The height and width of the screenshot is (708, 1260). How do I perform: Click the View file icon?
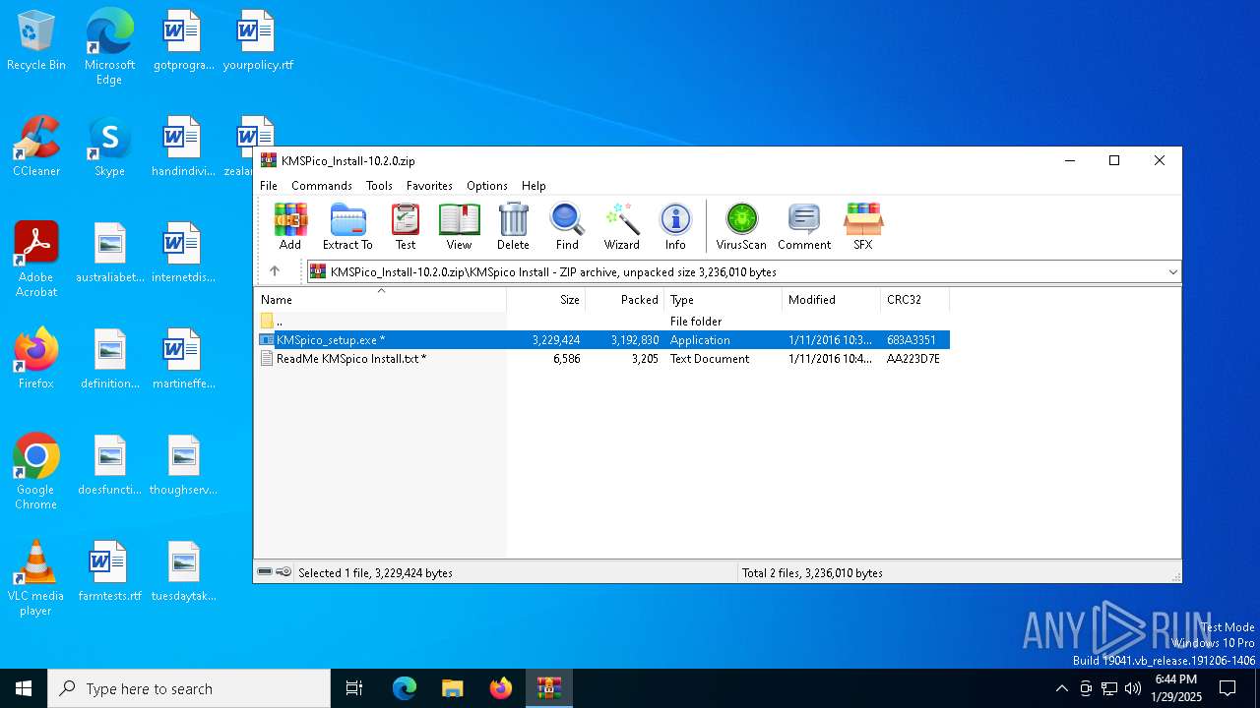click(x=459, y=227)
